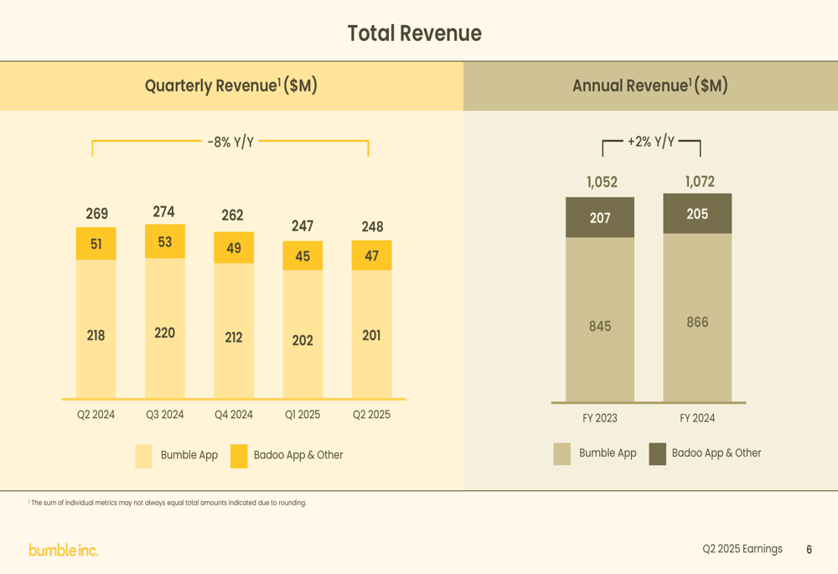The image size is (838, 574).
Task: Click the FY 2024 Bumble segment labeled 866
Action: [x=697, y=318]
